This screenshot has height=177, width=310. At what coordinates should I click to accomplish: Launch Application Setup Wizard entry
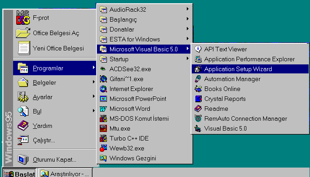coord(250,69)
